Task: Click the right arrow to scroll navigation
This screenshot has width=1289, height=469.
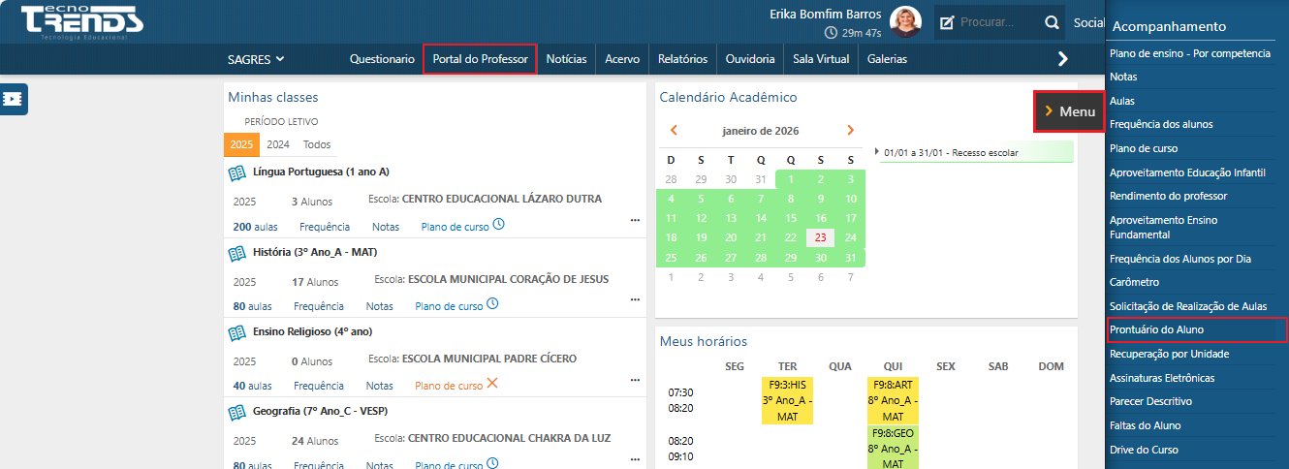Action: [x=1062, y=59]
